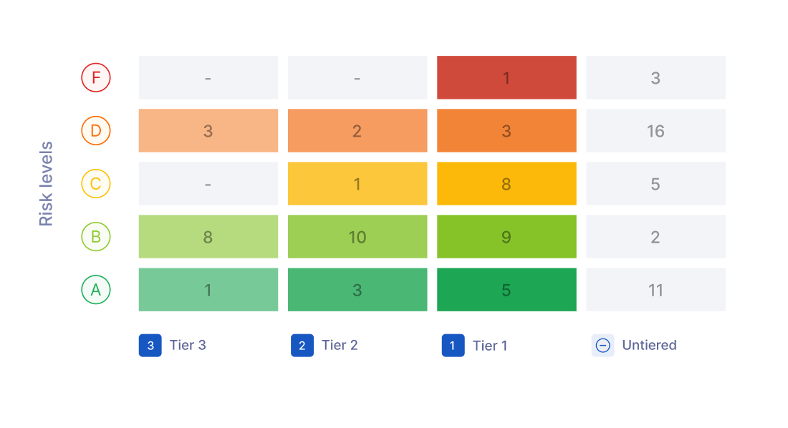Click the Tier 2 column label
The height and width of the screenshot is (428, 788).
(340, 345)
